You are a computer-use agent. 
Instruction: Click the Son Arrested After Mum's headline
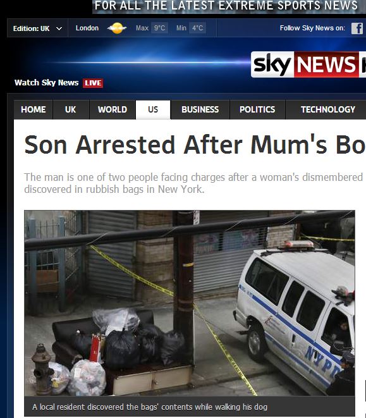pos(195,145)
